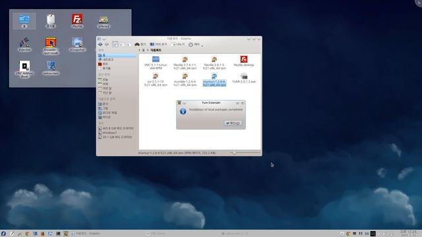Launch KSnapshot from desktop
The height and width of the screenshot is (237, 422).
[x=77, y=44]
